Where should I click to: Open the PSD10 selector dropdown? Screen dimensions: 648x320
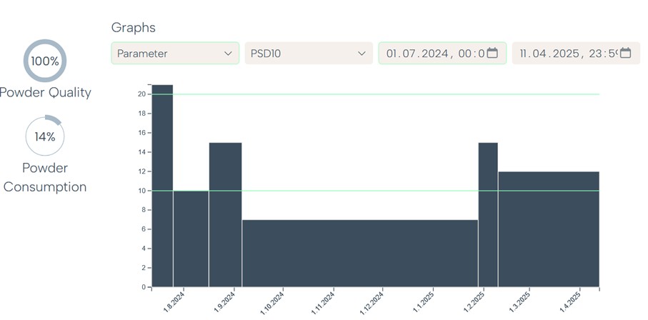[x=309, y=54]
